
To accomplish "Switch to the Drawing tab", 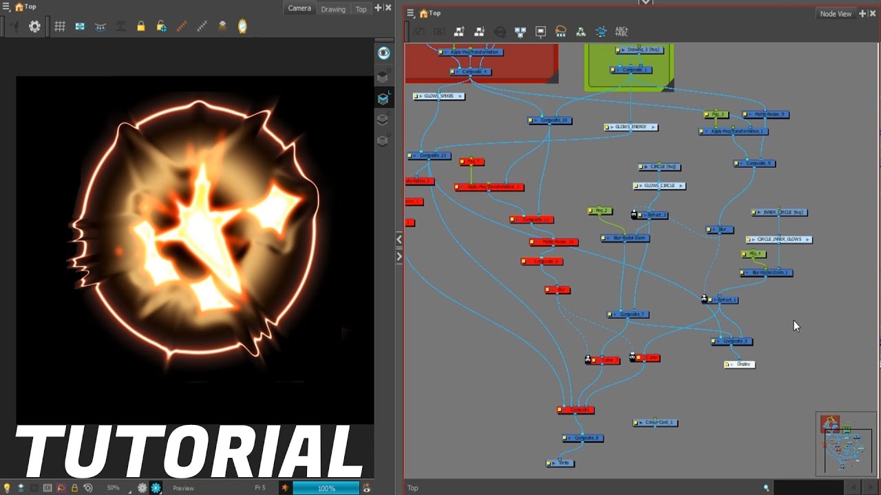I will click(x=333, y=9).
